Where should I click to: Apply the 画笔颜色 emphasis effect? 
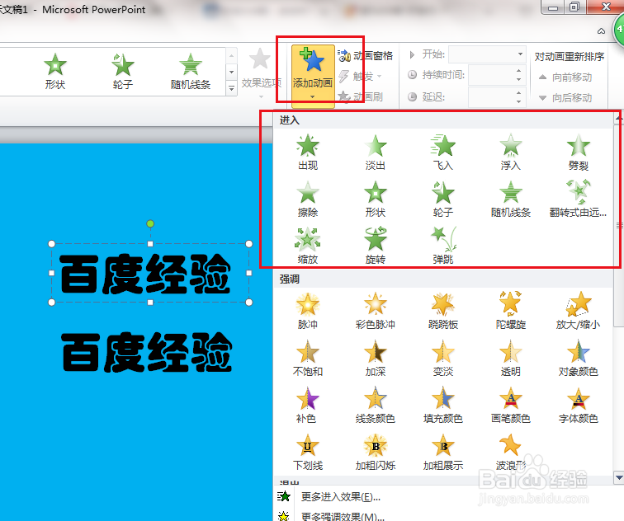511,405
